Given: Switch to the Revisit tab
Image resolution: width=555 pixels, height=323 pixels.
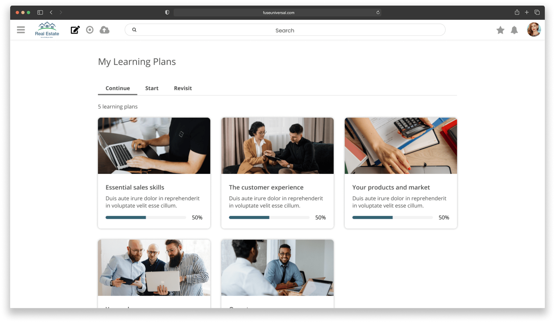Looking at the screenshot, I should coord(183,88).
